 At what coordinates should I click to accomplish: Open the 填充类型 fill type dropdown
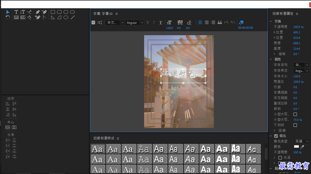tap(301, 141)
